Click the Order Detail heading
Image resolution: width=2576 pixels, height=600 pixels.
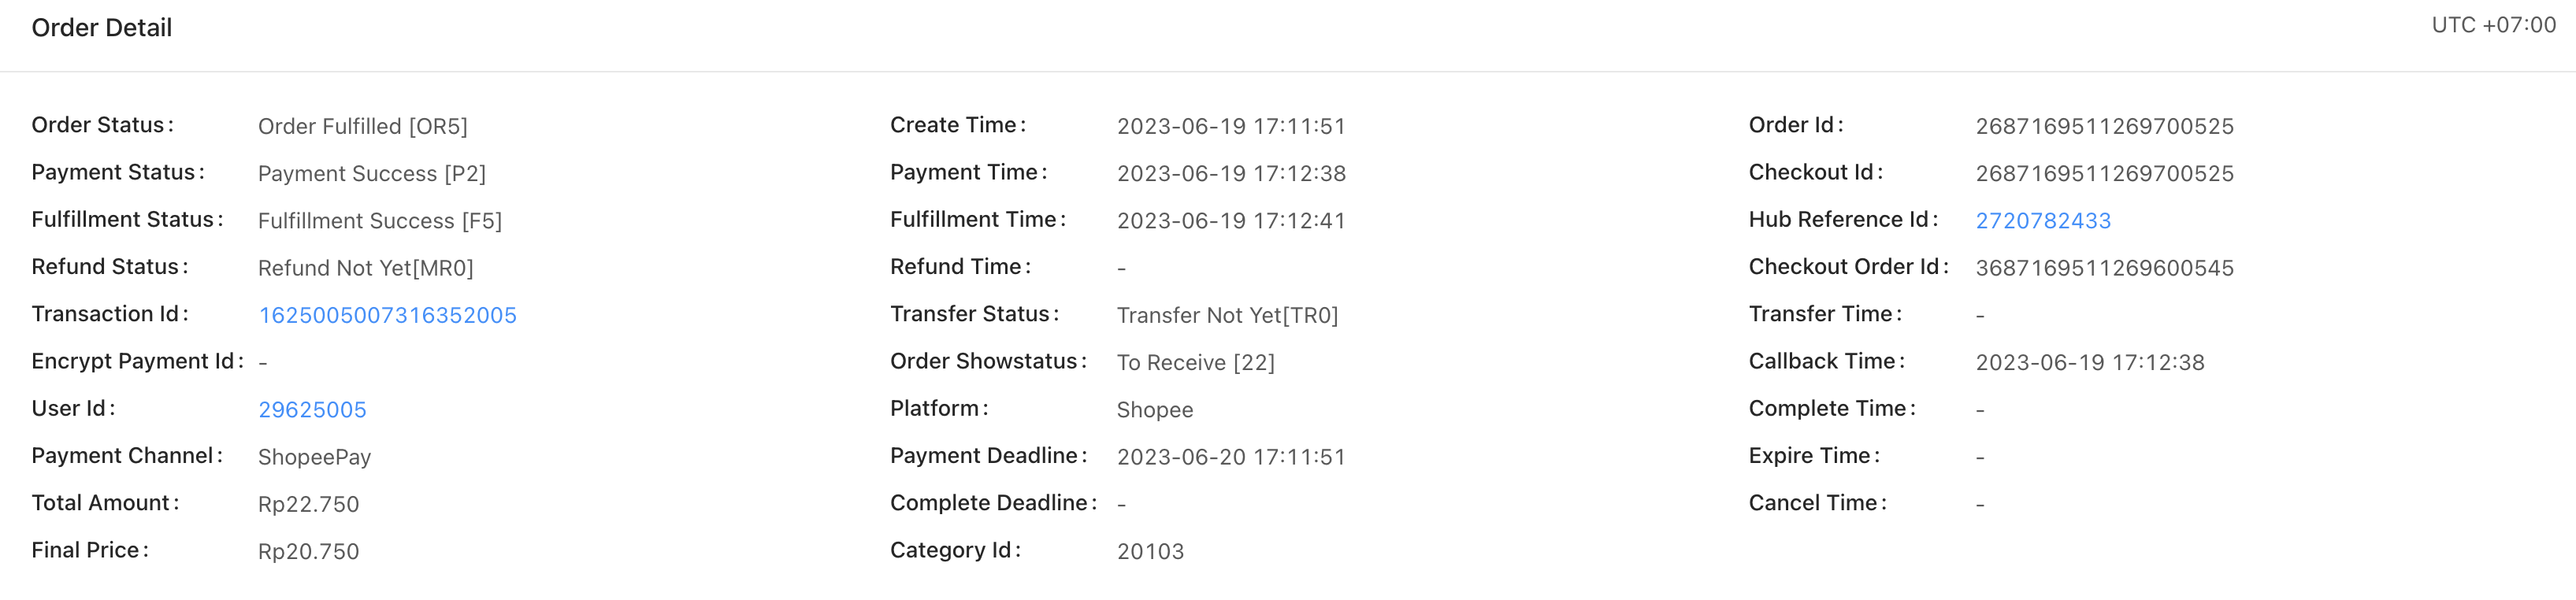102,28
